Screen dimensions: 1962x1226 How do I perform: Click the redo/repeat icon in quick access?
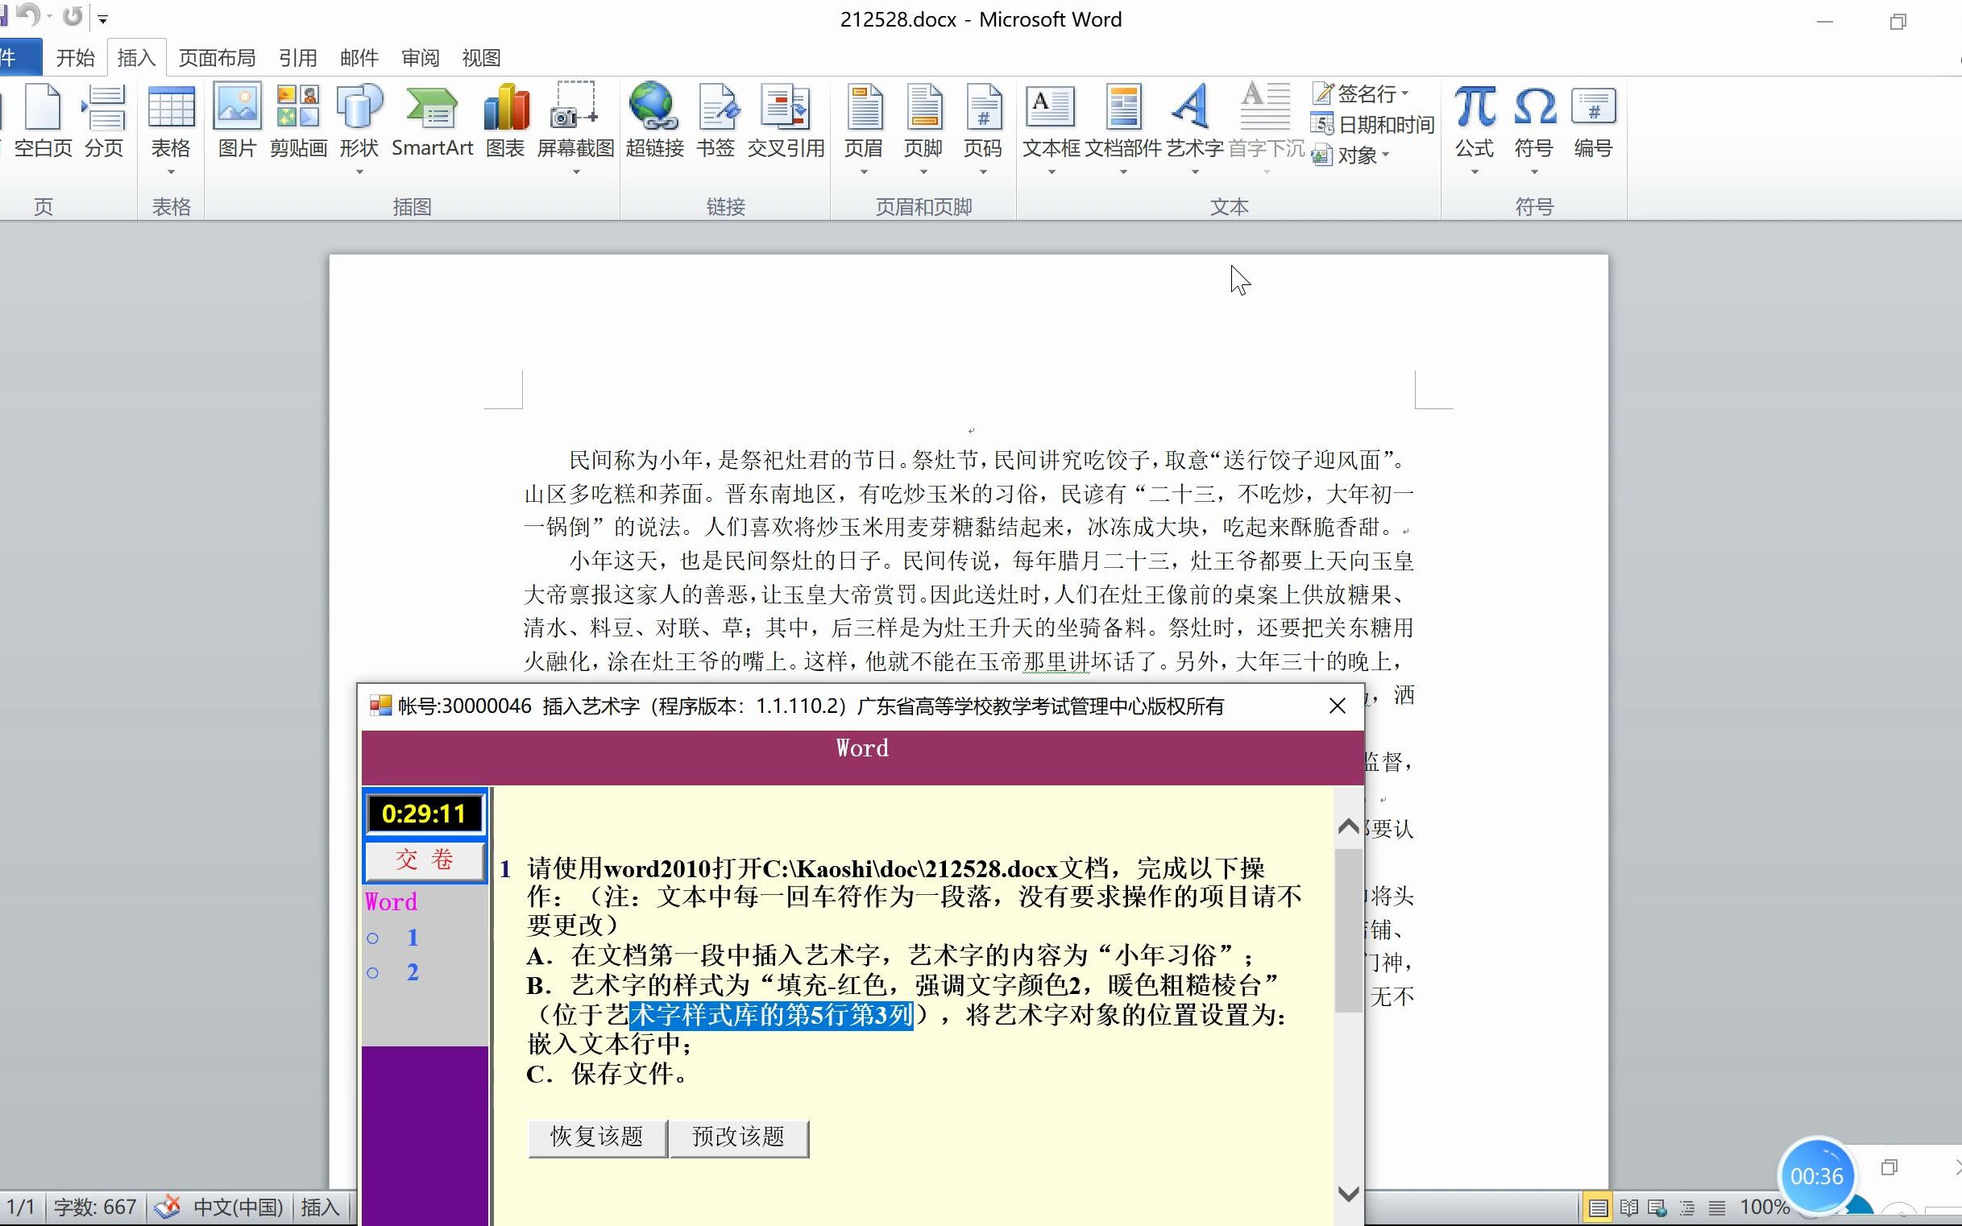point(73,16)
